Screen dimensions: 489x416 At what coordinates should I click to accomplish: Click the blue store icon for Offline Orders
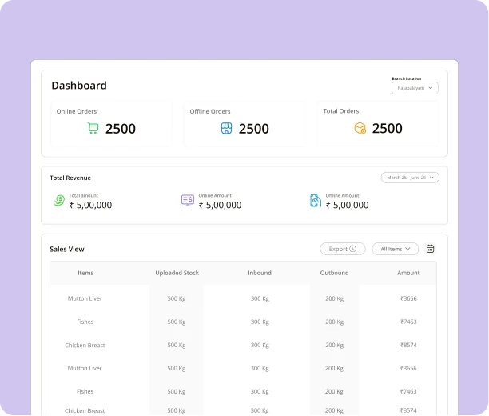[x=226, y=128]
